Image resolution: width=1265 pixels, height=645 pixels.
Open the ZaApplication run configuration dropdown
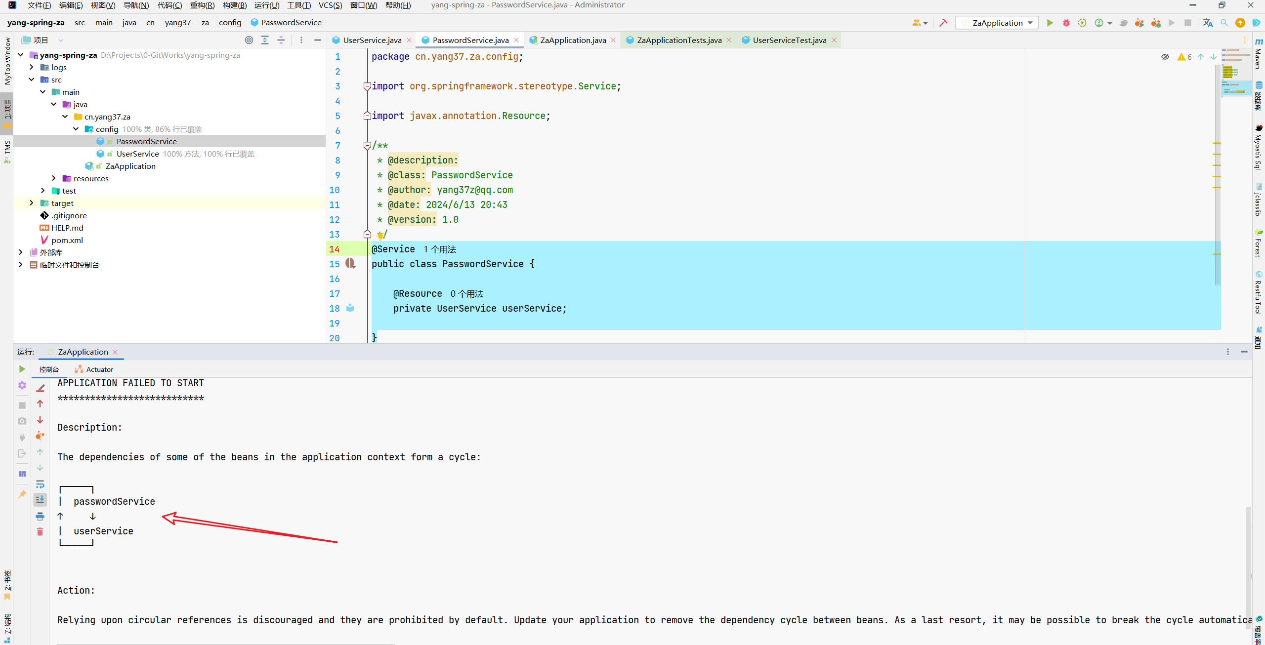click(x=997, y=23)
